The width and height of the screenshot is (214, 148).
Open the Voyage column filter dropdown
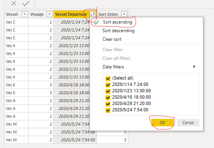coord(50,14)
